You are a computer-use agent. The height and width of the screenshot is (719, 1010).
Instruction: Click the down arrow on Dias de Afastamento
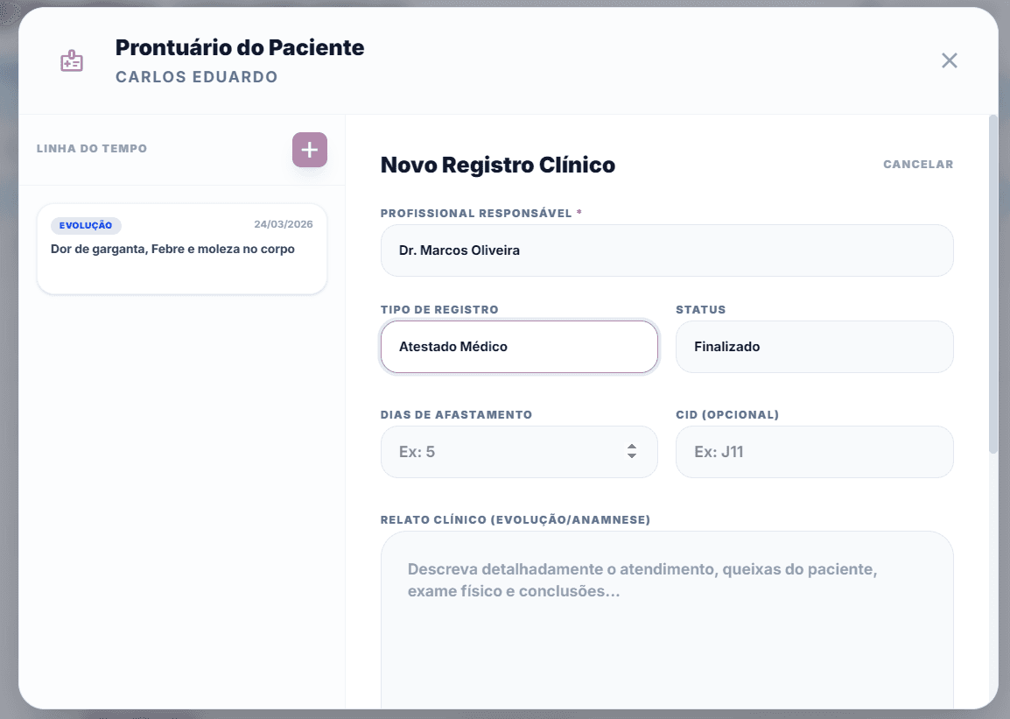pos(631,456)
